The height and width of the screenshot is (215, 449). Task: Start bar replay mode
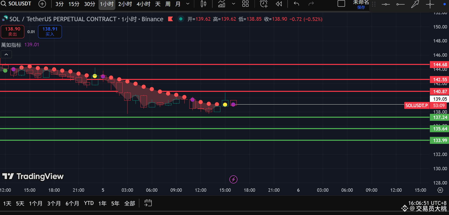tap(279, 4)
